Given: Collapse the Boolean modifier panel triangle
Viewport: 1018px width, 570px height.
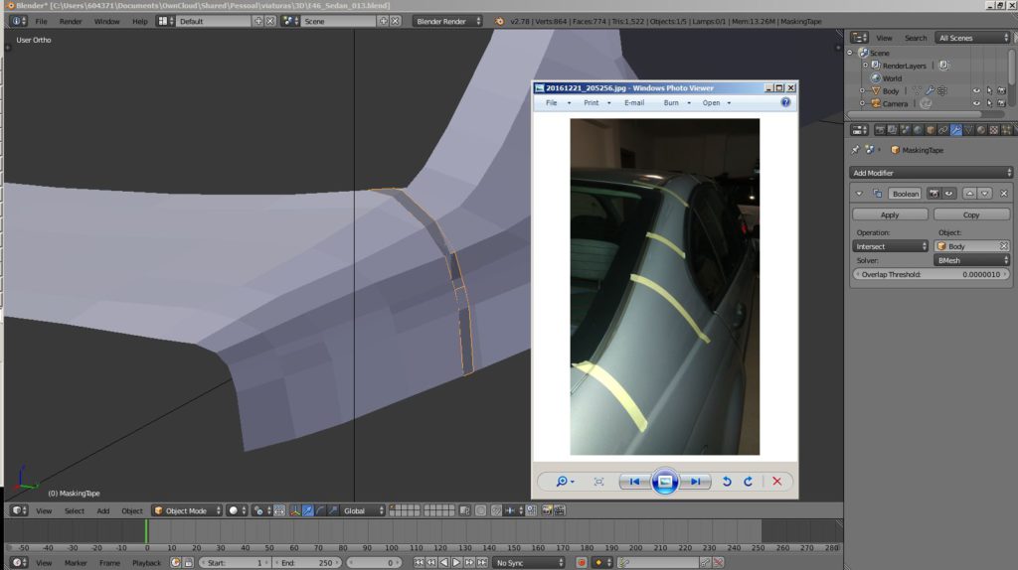Looking at the screenshot, I should (x=859, y=194).
